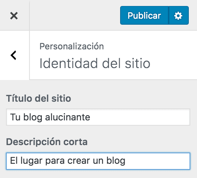Click the word alucinante in site title
The width and height of the screenshot is (197, 178).
click(68, 117)
